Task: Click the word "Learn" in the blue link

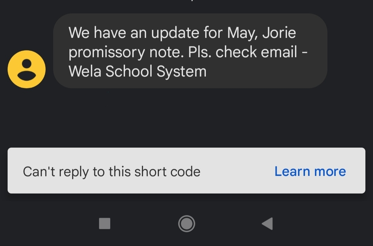Action: coord(293,171)
